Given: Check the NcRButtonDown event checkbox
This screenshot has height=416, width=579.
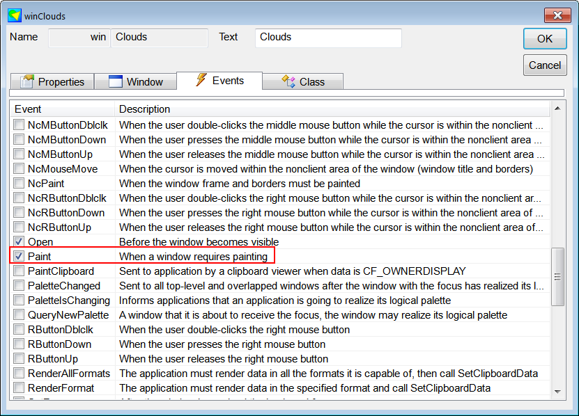Looking at the screenshot, I should [x=19, y=212].
